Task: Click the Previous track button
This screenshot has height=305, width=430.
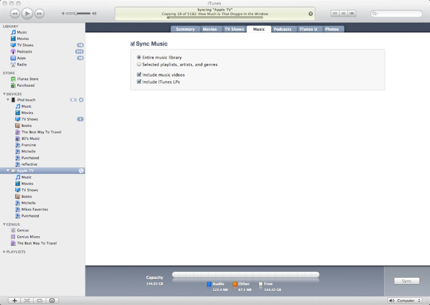Action: point(15,13)
